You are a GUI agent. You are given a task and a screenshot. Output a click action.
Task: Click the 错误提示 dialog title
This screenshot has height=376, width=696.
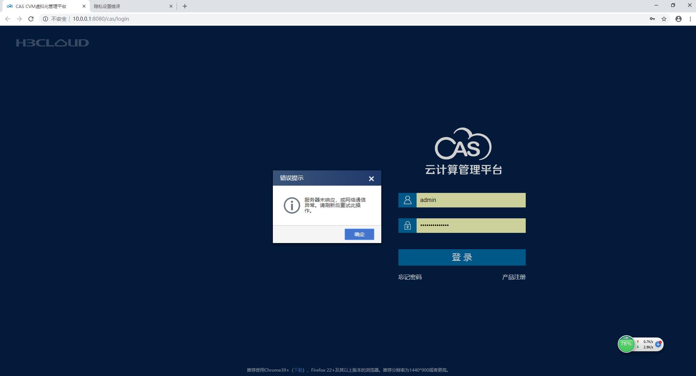[292, 178]
